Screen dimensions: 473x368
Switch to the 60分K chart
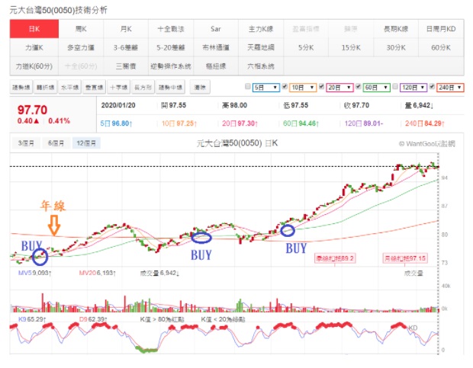tap(441, 47)
